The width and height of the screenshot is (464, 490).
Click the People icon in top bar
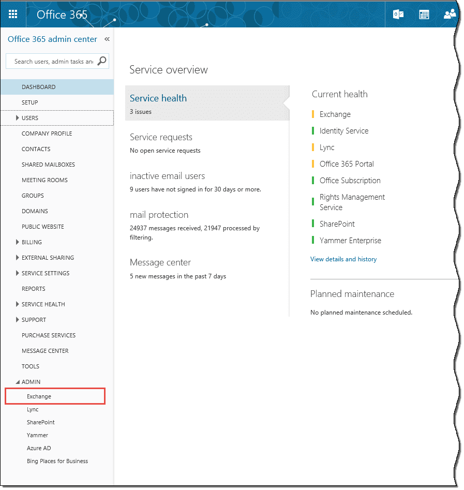(449, 14)
